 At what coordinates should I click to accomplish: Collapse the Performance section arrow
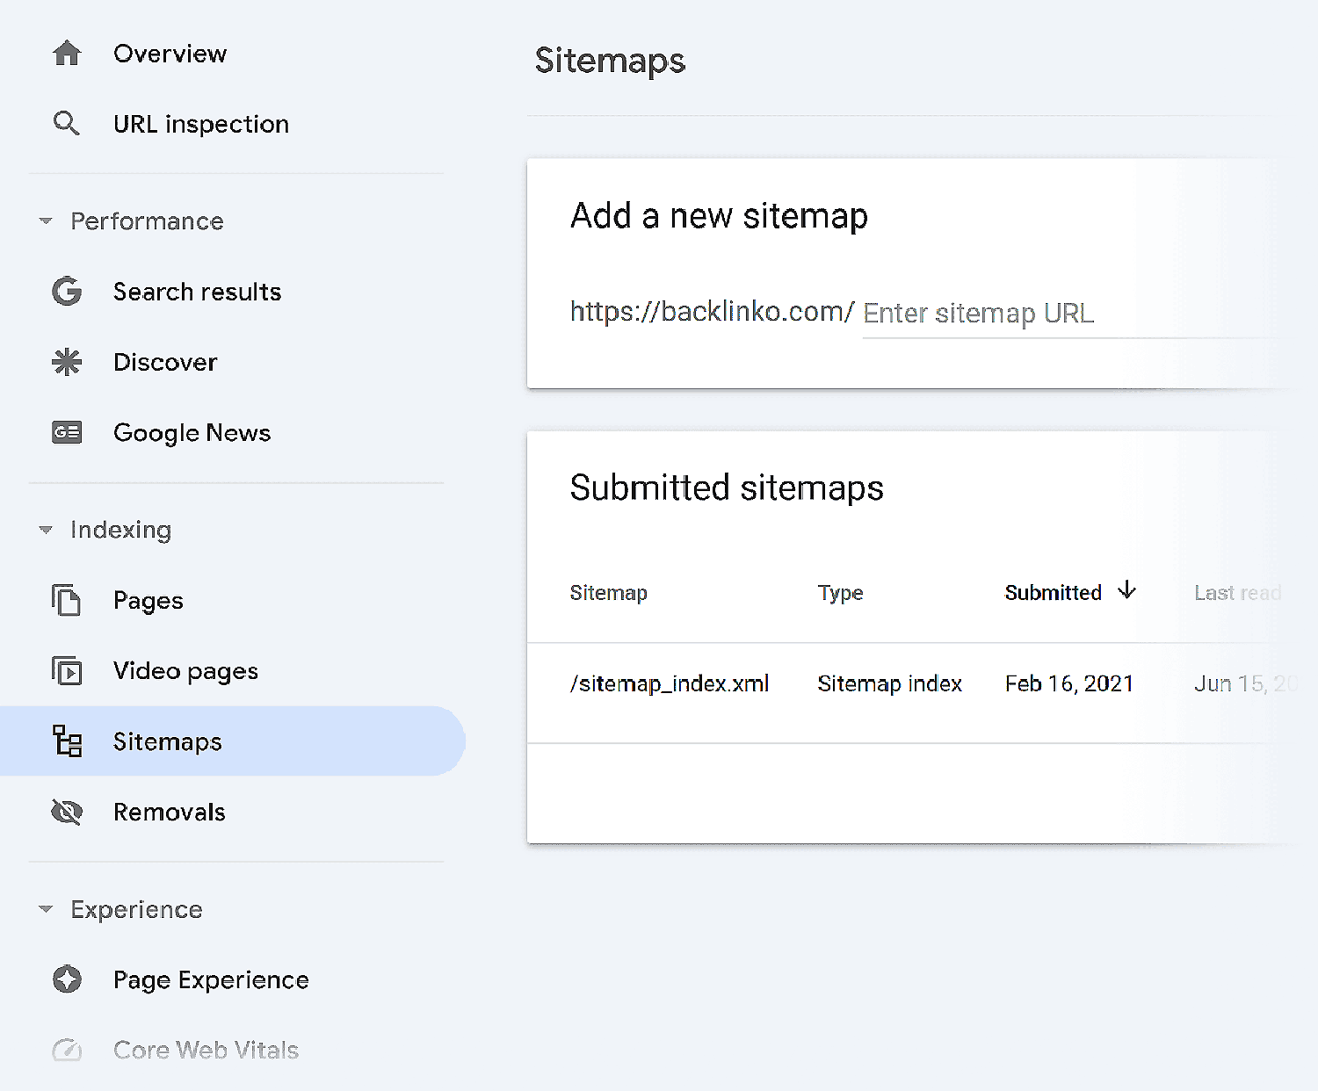[x=46, y=221]
